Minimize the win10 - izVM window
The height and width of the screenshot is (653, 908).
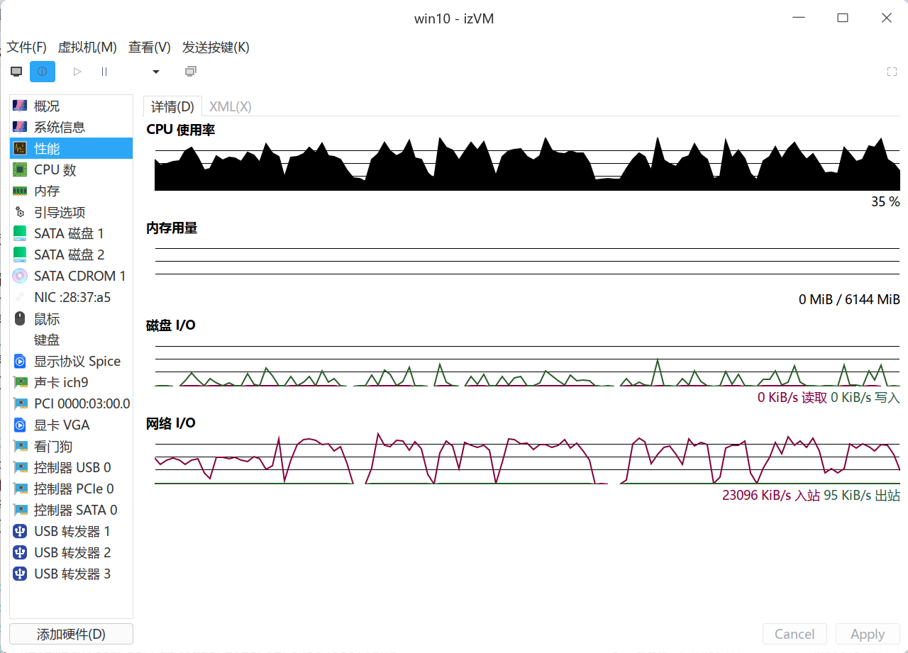click(799, 18)
